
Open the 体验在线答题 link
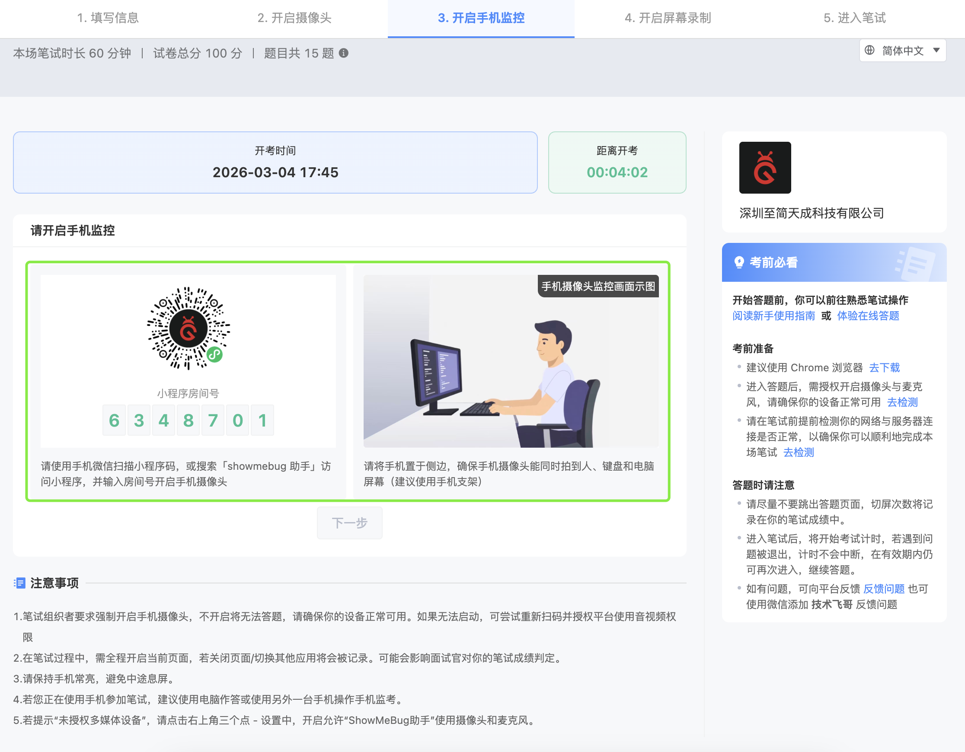[x=868, y=316]
